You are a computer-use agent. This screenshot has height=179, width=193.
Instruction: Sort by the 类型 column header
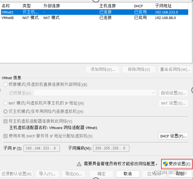[x=31, y=6]
